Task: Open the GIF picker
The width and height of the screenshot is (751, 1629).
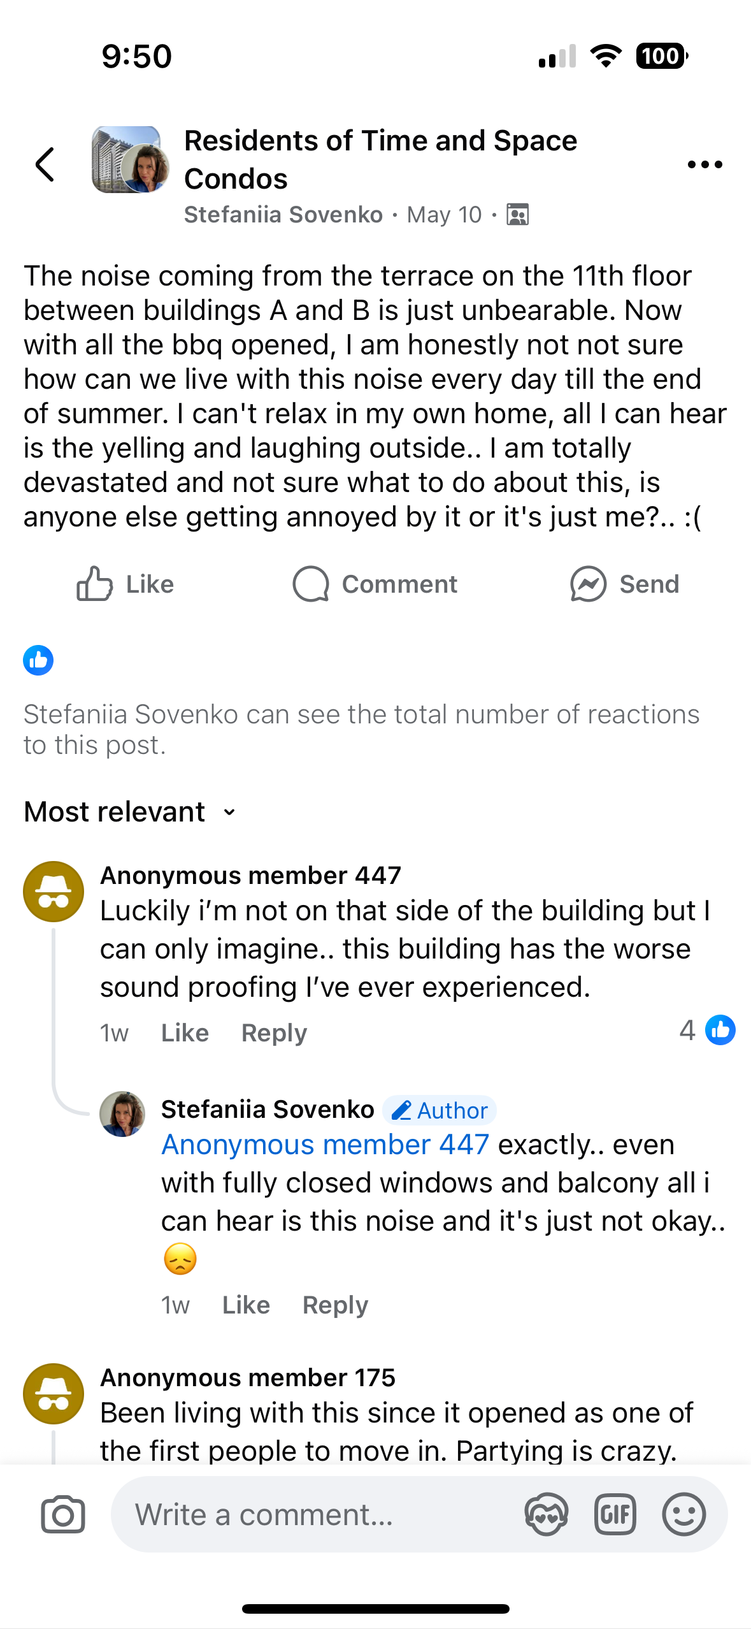Action: pyautogui.click(x=615, y=1514)
